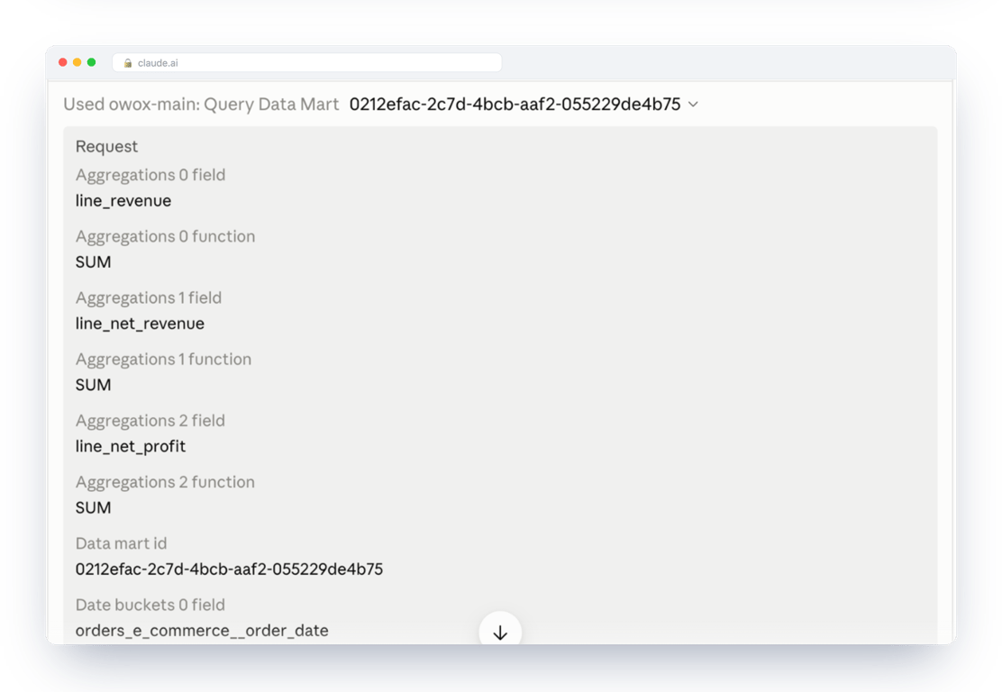
Task: Click the "Aggregations 1 function" label
Action: [164, 360]
